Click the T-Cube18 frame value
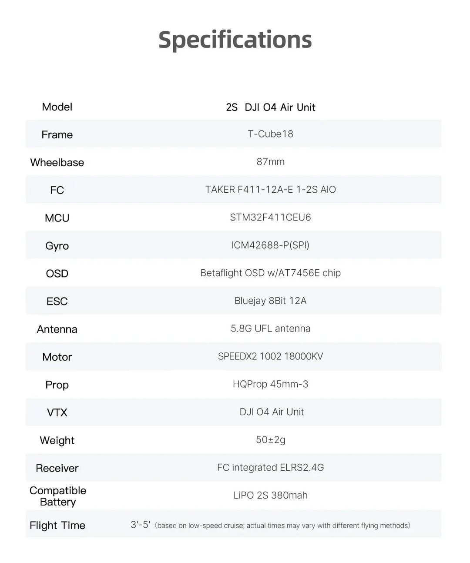 point(270,134)
